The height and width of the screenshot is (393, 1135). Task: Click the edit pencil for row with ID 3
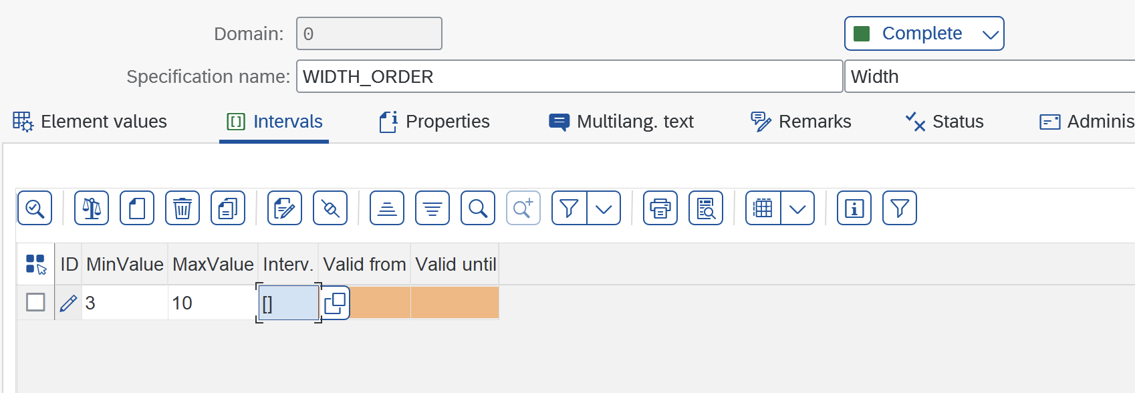pyautogui.click(x=67, y=303)
